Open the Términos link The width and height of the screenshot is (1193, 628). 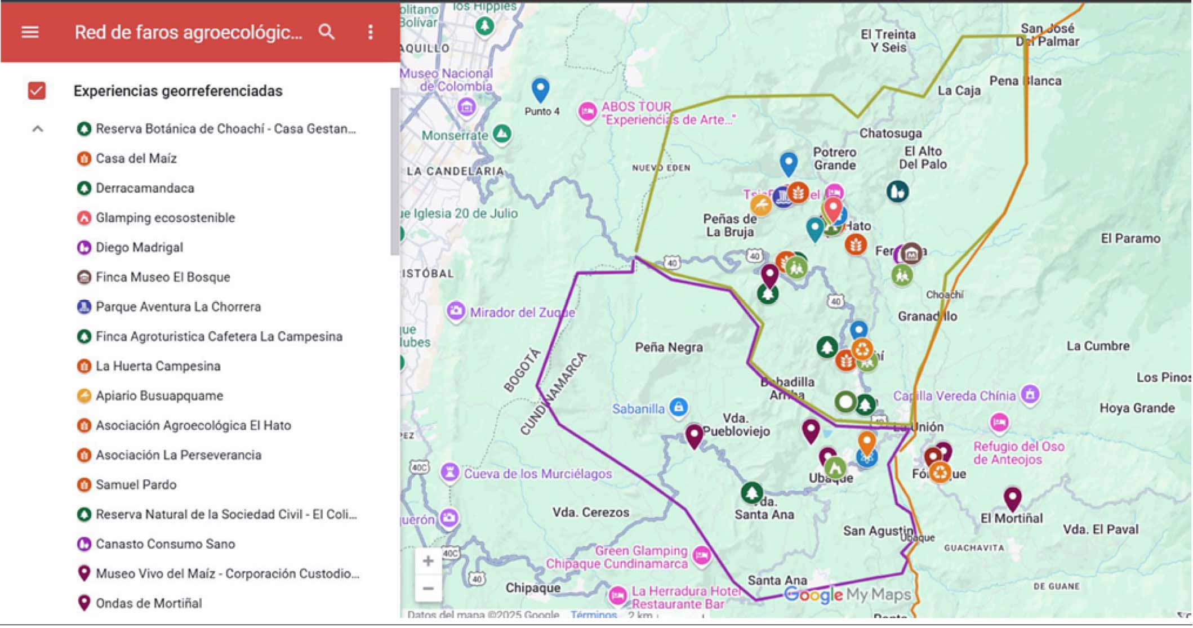click(593, 615)
